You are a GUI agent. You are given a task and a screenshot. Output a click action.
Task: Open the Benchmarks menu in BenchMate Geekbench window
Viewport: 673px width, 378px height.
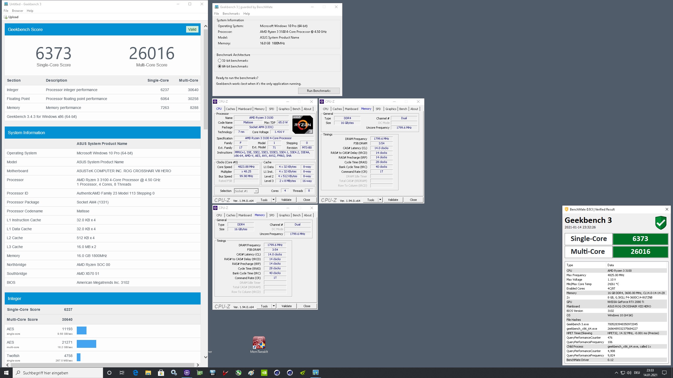[231, 14]
